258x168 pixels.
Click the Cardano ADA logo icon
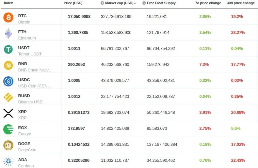tap(8, 161)
